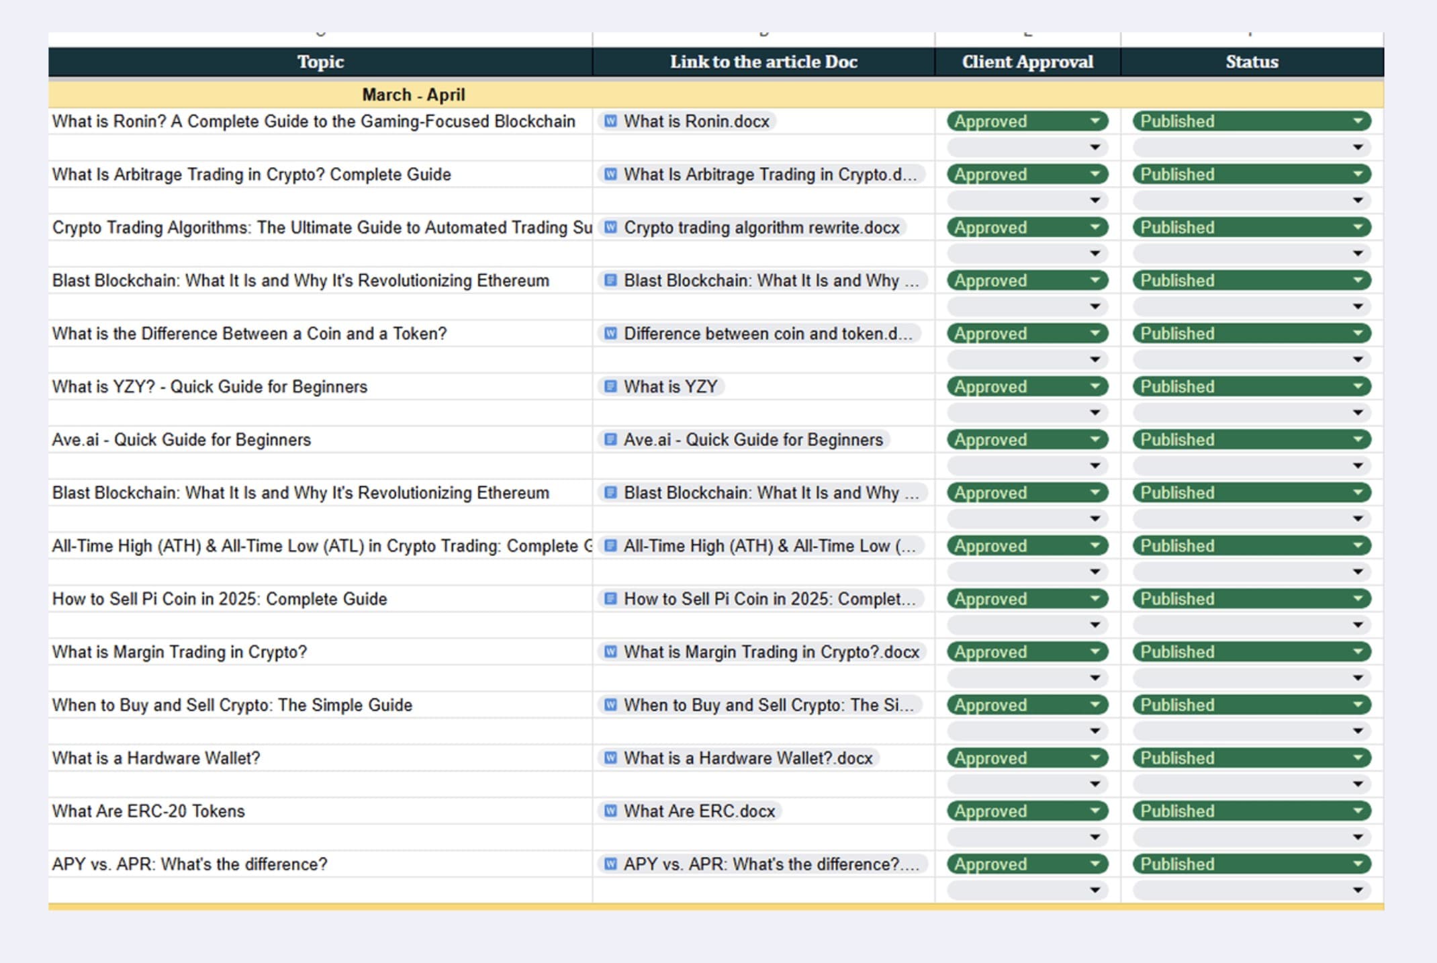This screenshot has height=963, width=1437.
Task: Select topic cell What is Margin Trading in Crypto?
Action: (x=320, y=652)
